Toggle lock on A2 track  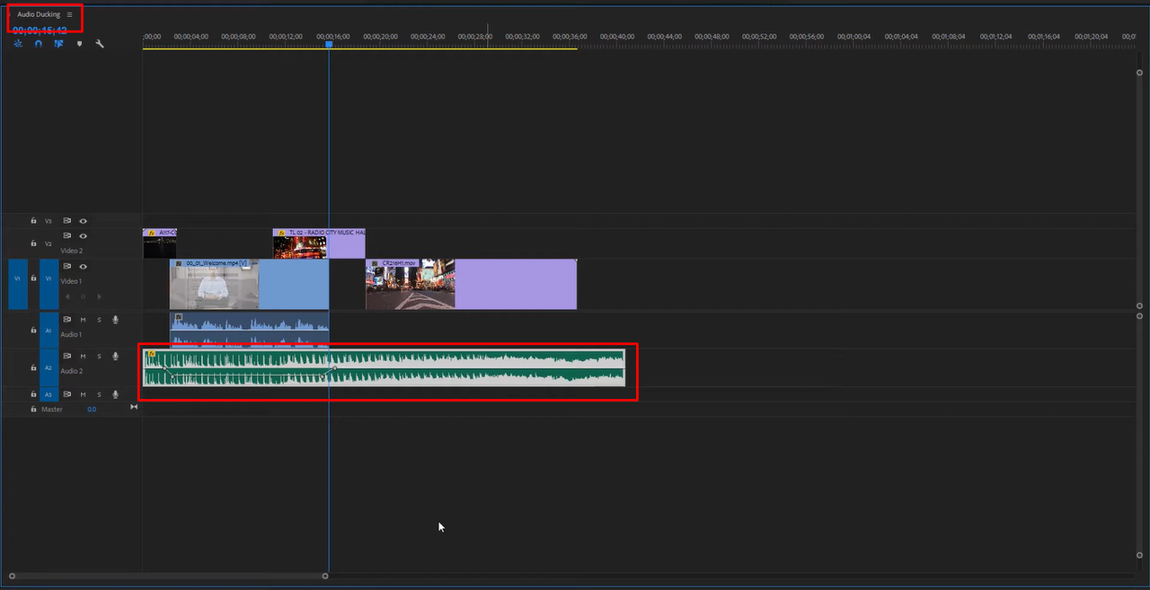pyautogui.click(x=33, y=367)
